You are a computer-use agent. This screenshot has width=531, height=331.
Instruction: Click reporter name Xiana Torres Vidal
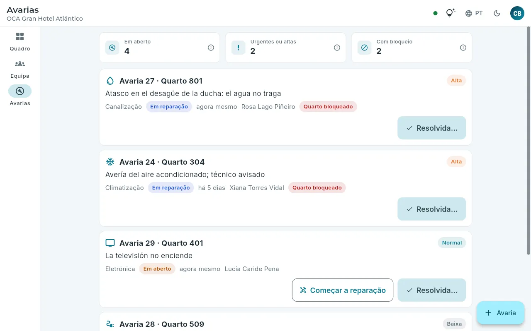pyautogui.click(x=257, y=188)
